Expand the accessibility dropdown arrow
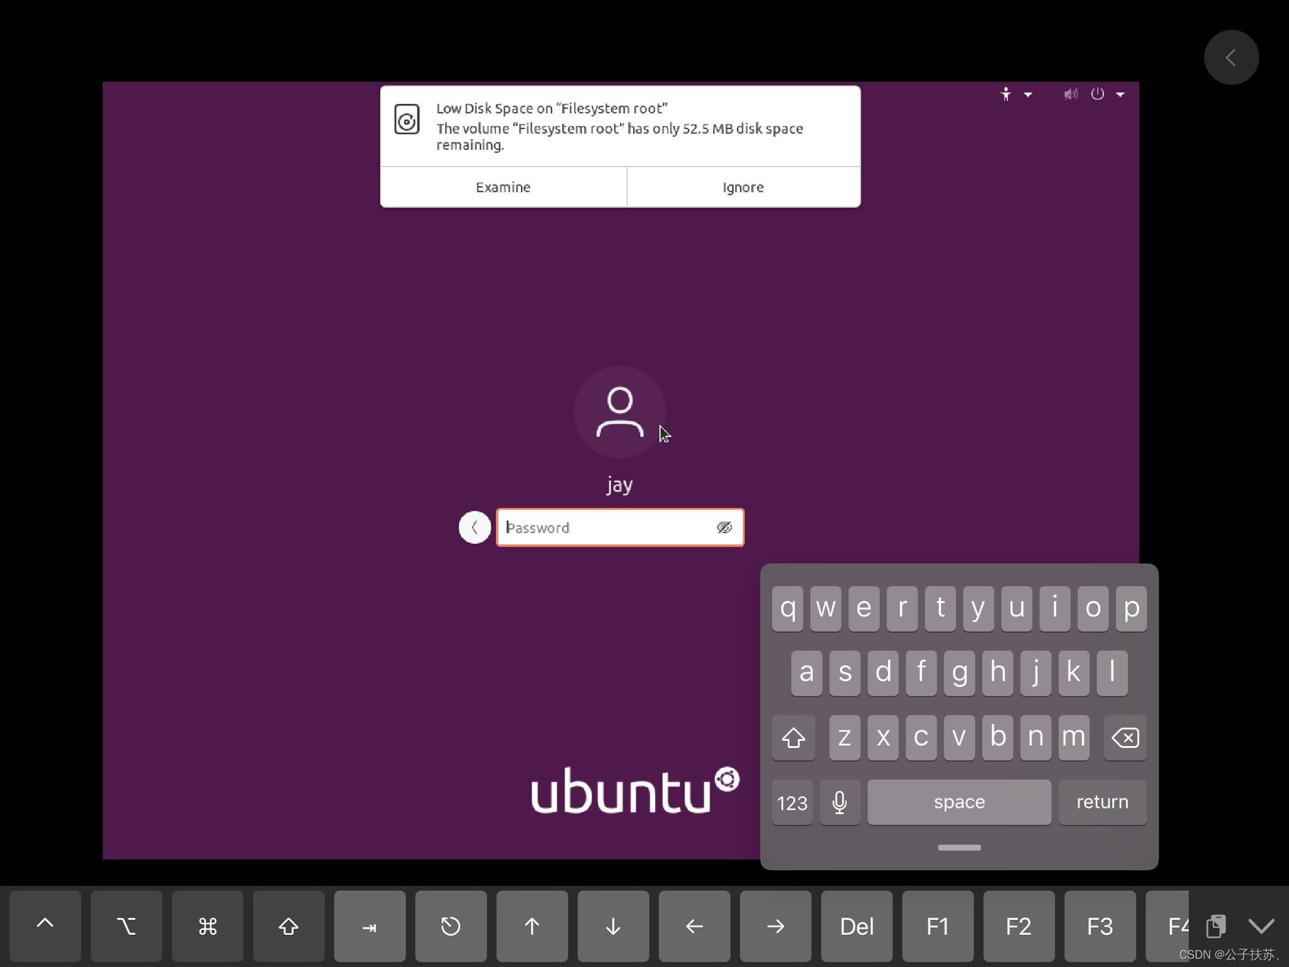The height and width of the screenshot is (967, 1289). coord(1028,94)
